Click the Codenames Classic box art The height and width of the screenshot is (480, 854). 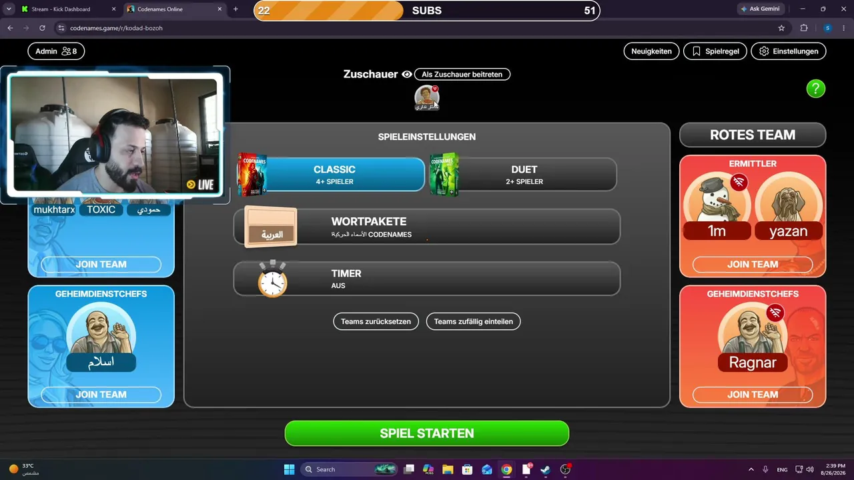[x=252, y=175]
